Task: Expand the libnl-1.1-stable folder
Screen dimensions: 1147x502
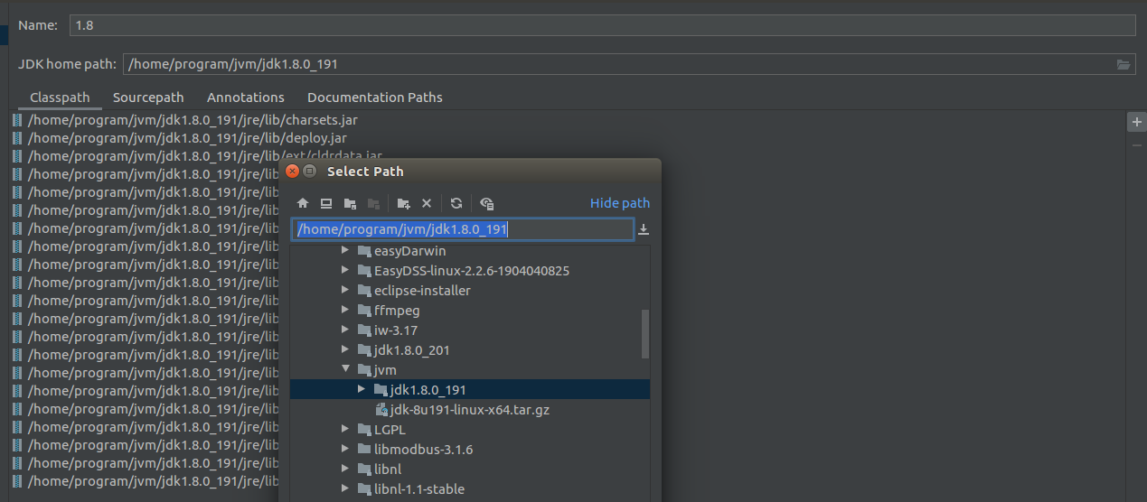Action: tap(345, 489)
